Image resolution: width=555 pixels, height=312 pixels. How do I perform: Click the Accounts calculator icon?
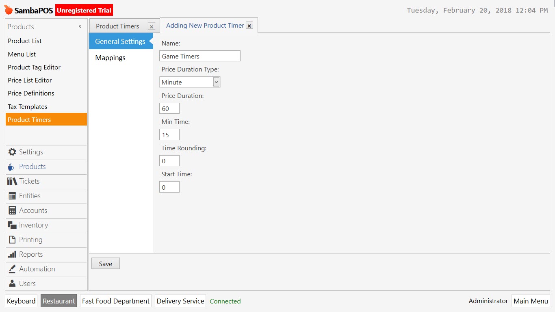pyautogui.click(x=12, y=210)
